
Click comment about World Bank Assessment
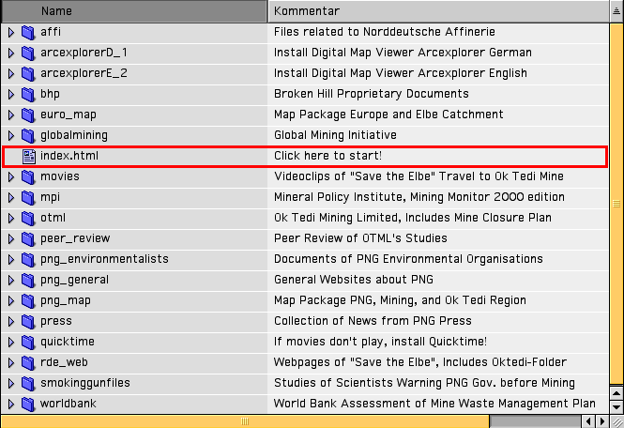point(434,405)
